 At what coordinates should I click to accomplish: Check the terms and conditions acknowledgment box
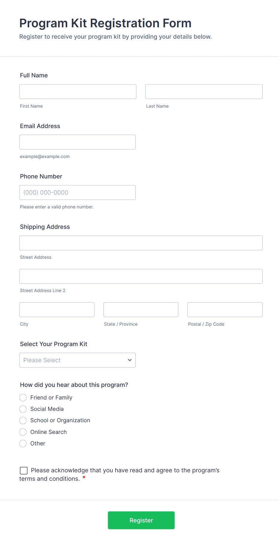coord(23,470)
